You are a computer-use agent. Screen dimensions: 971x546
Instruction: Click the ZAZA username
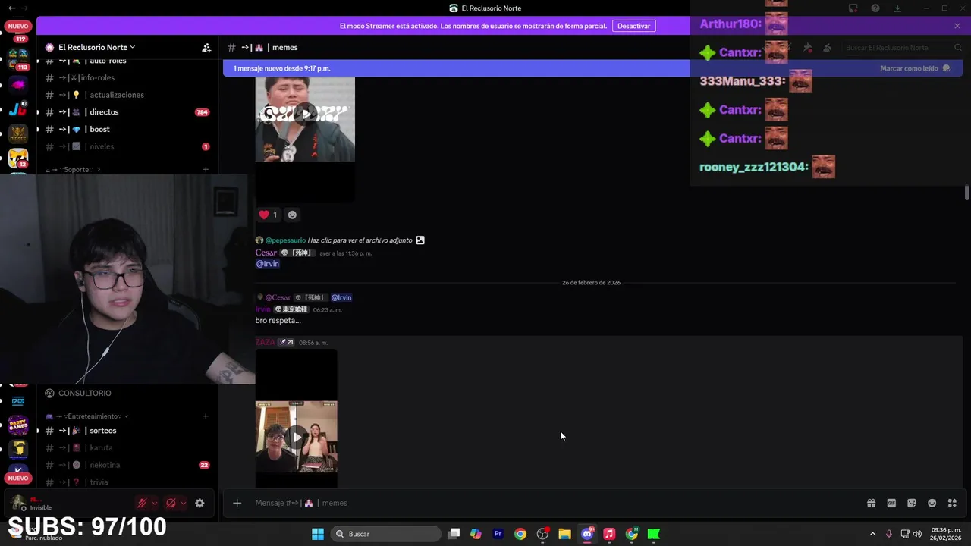266,342
